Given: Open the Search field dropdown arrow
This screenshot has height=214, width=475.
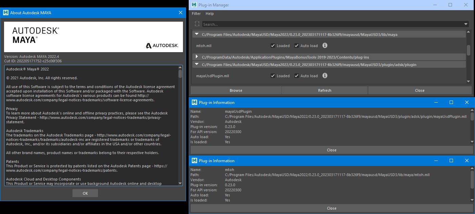Looking at the screenshot, I should [466, 24].
